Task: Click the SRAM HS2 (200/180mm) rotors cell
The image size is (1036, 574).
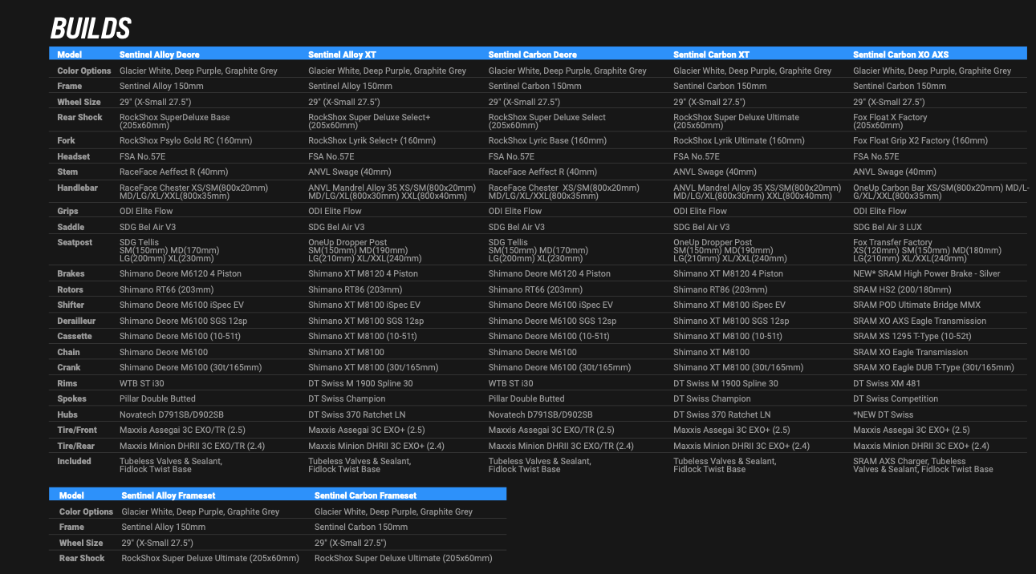Action: (x=903, y=289)
